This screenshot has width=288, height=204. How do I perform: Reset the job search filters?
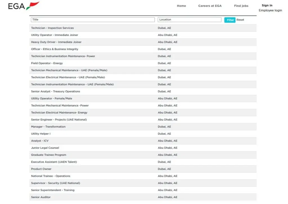(240, 20)
